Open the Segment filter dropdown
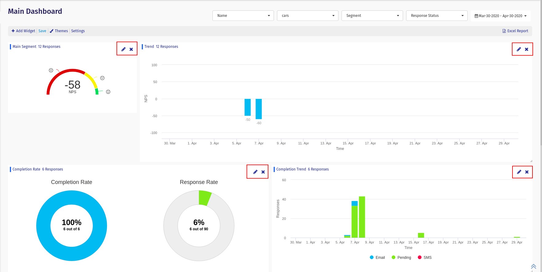The height and width of the screenshot is (272, 542). tap(372, 16)
